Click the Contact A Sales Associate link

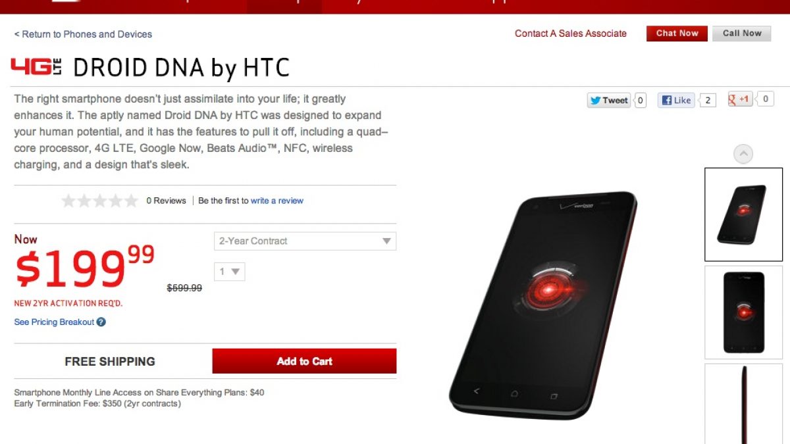[571, 34]
